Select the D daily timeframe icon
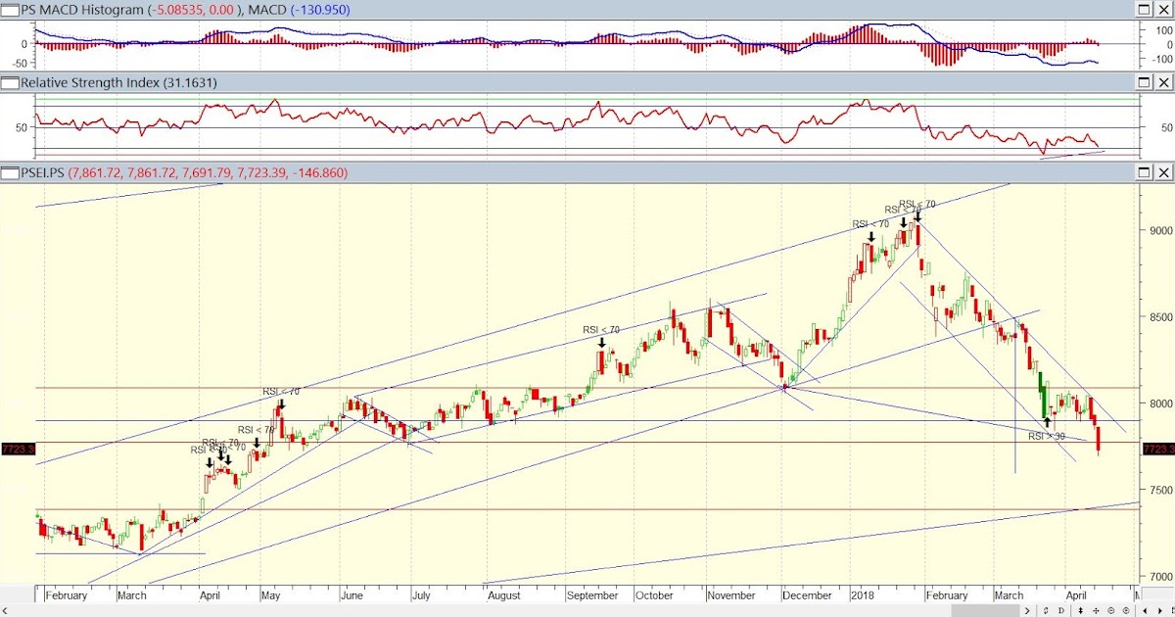 pos(1061,610)
